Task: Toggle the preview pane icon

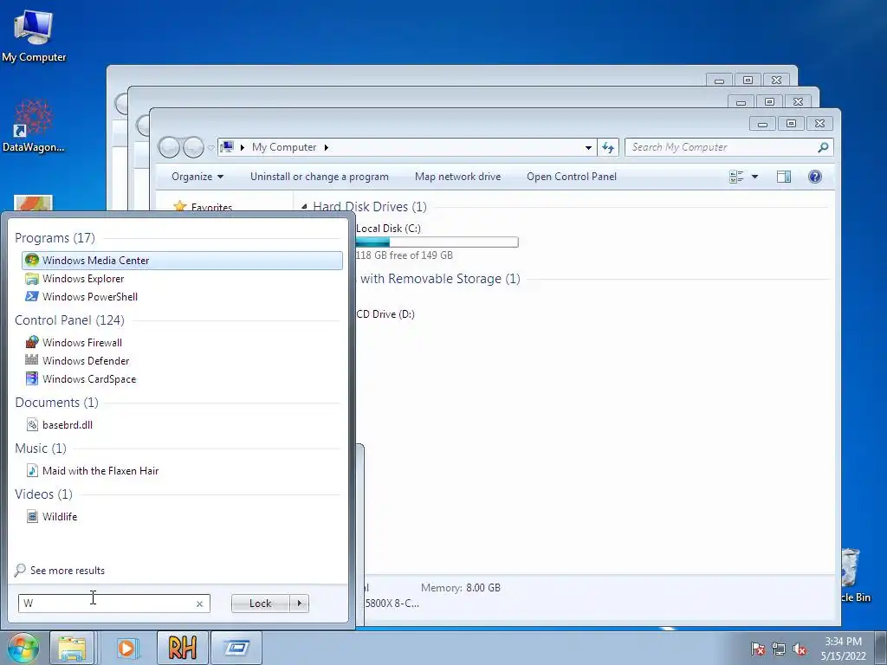Action: (x=783, y=177)
